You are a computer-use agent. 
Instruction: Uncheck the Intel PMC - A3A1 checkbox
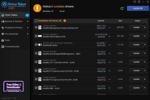point(36,88)
